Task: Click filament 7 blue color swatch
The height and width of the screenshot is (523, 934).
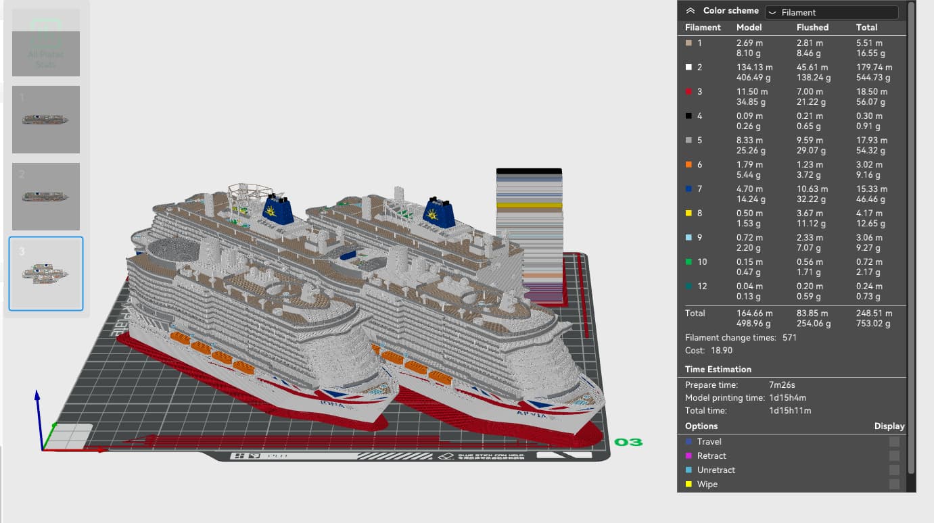Action: (x=688, y=189)
